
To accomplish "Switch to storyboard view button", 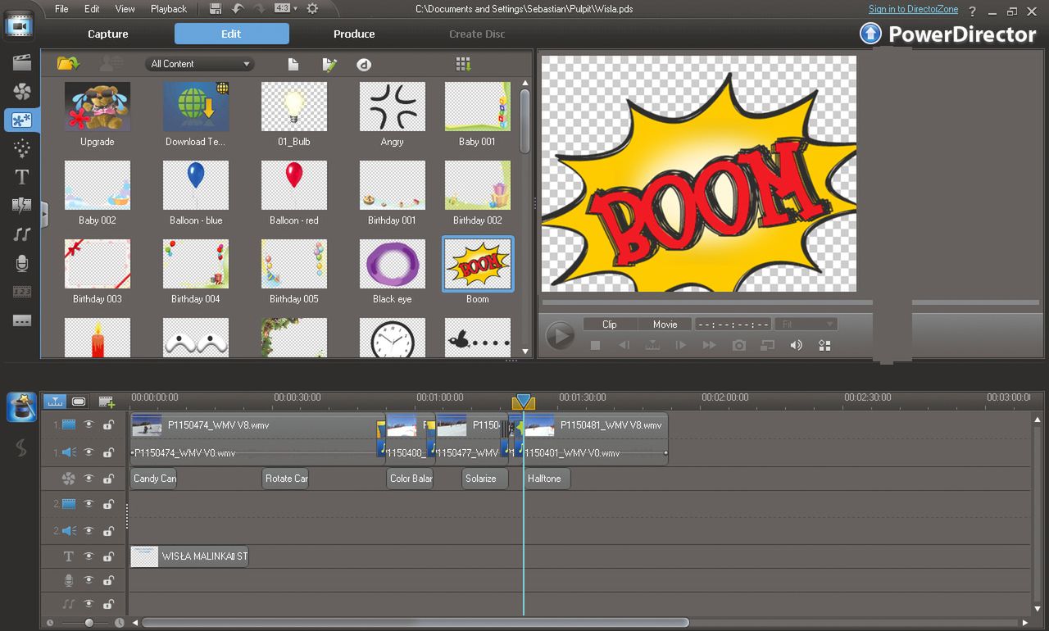I will (79, 402).
